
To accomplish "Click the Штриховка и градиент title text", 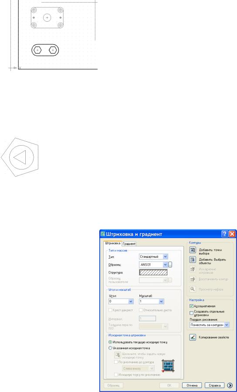I will pyautogui.click(x=135, y=234).
